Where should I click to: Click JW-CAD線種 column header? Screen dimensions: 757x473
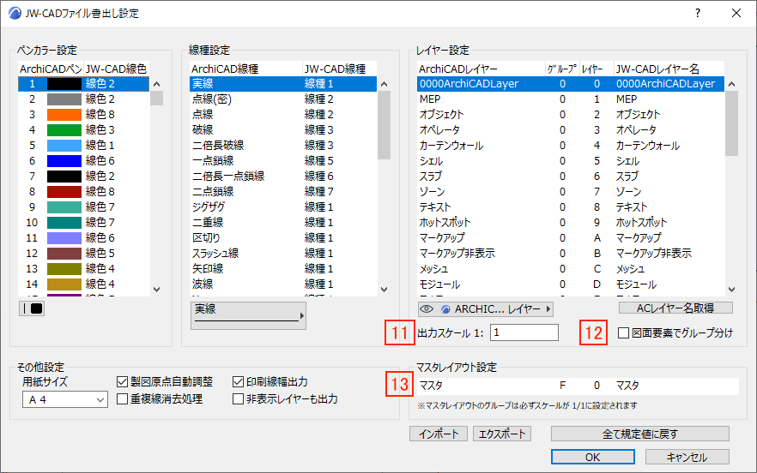tap(339, 69)
